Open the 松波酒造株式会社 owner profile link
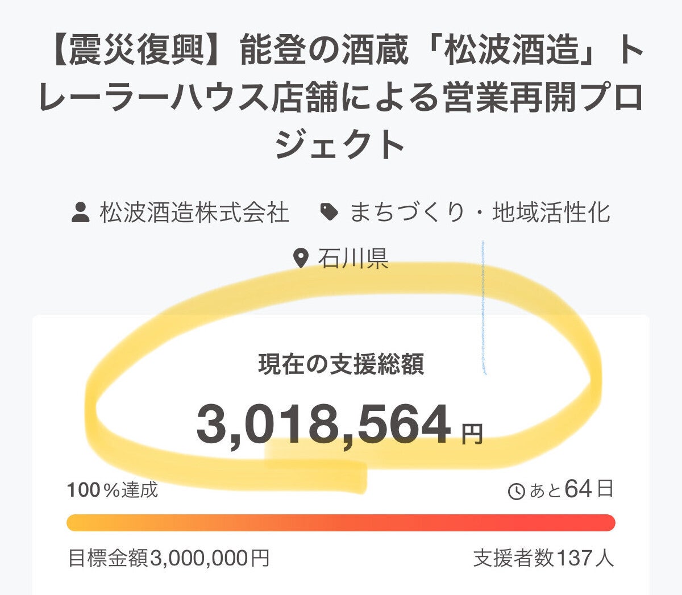Image resolution: width=682 pixels, height=595 pixels. [x=194, y=213]
